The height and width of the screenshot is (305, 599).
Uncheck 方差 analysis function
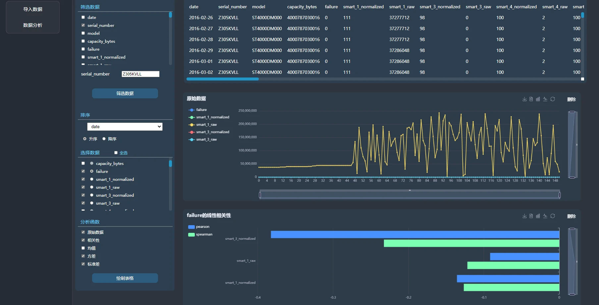pyautogui.click(x=83, y=256)
